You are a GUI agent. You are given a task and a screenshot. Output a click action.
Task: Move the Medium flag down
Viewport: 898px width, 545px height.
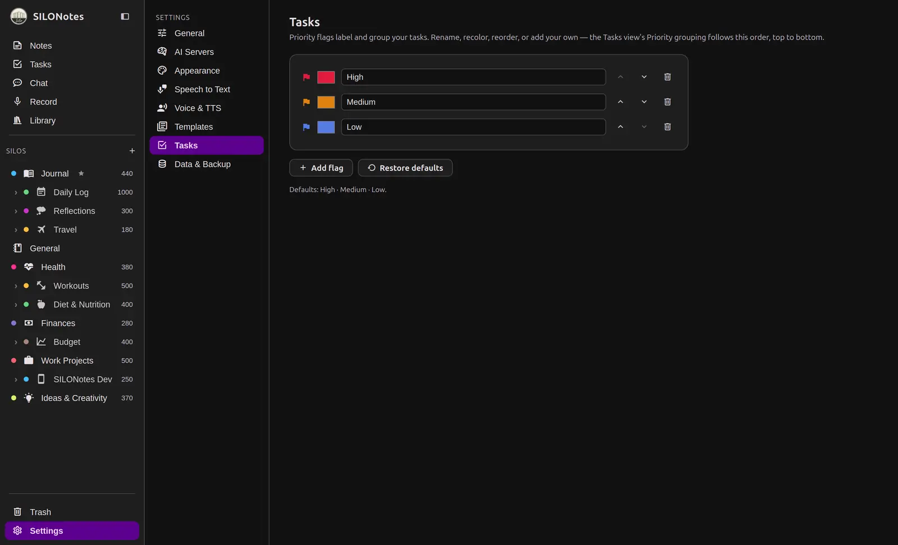tap(644, 102)
